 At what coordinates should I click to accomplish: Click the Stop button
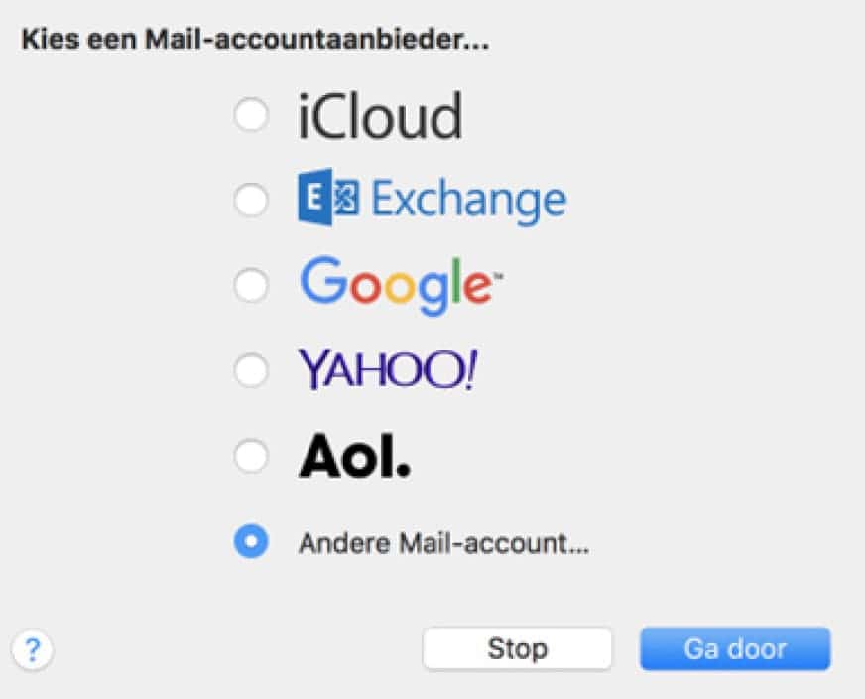tap(517, 648)
